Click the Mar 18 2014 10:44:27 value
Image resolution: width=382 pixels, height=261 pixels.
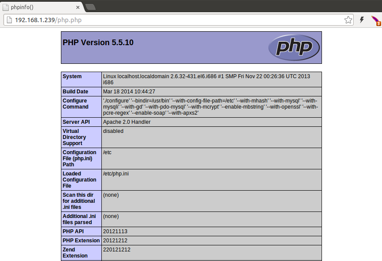[129, 92]
